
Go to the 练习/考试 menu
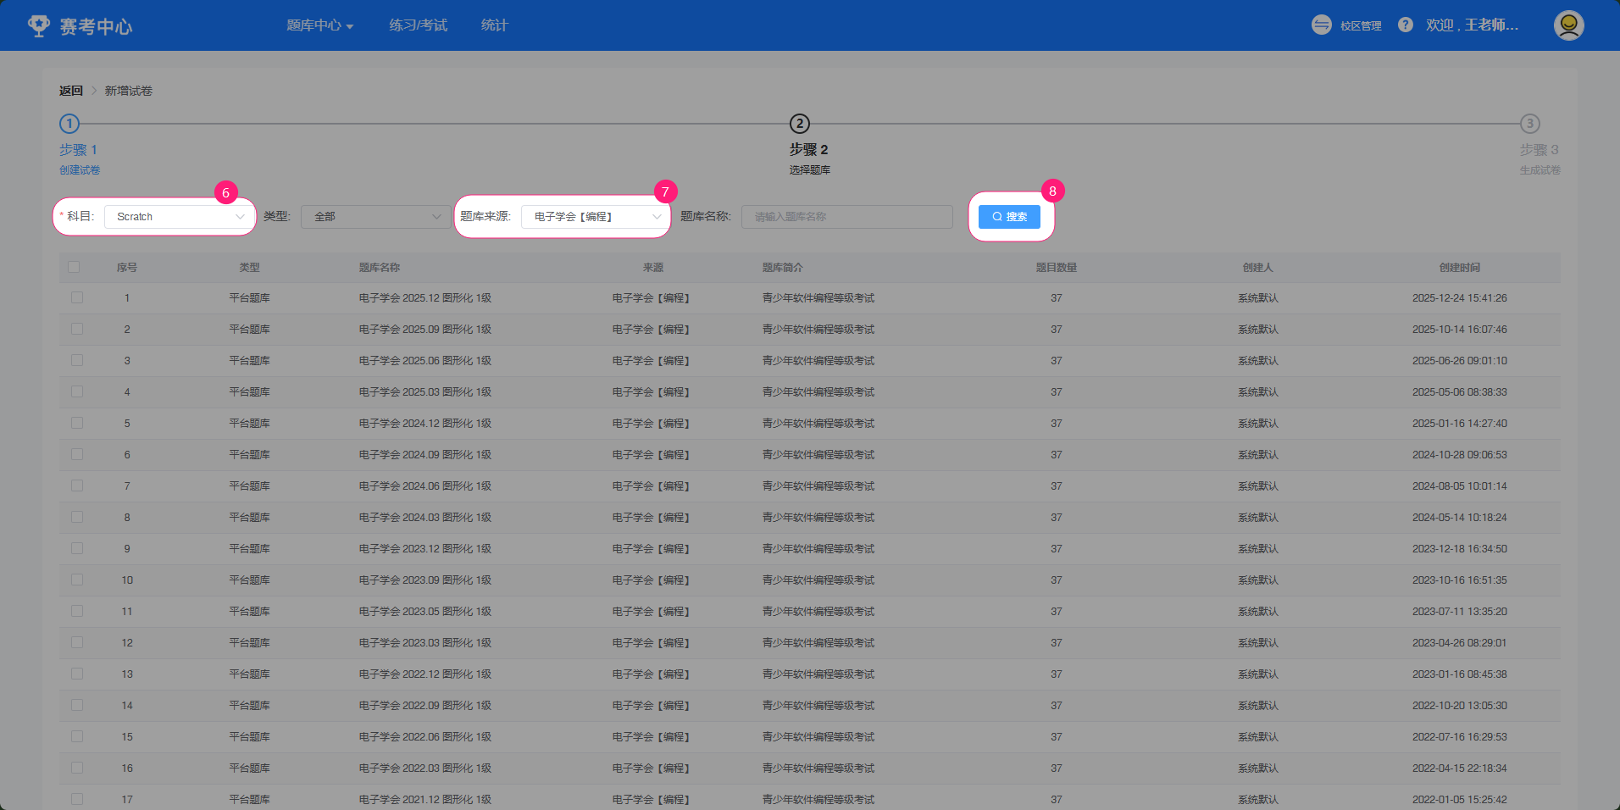click(x=418, y=25)
